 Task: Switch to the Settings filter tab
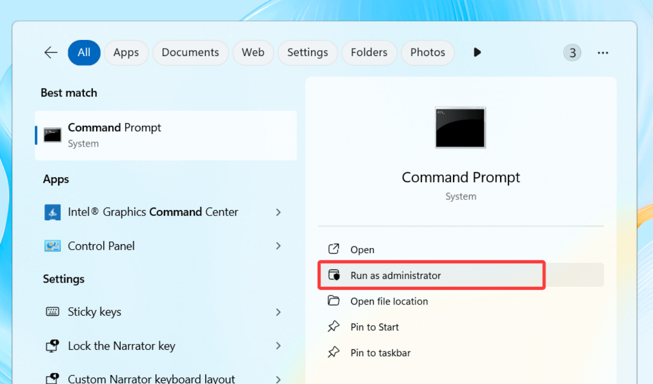point(307,52)
